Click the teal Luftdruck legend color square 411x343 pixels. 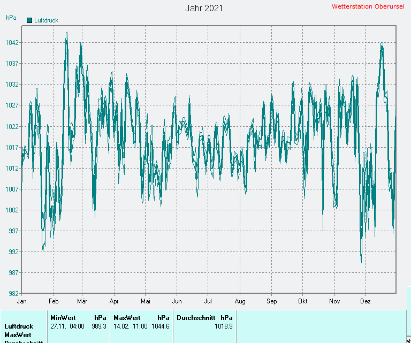click(29, 20)
